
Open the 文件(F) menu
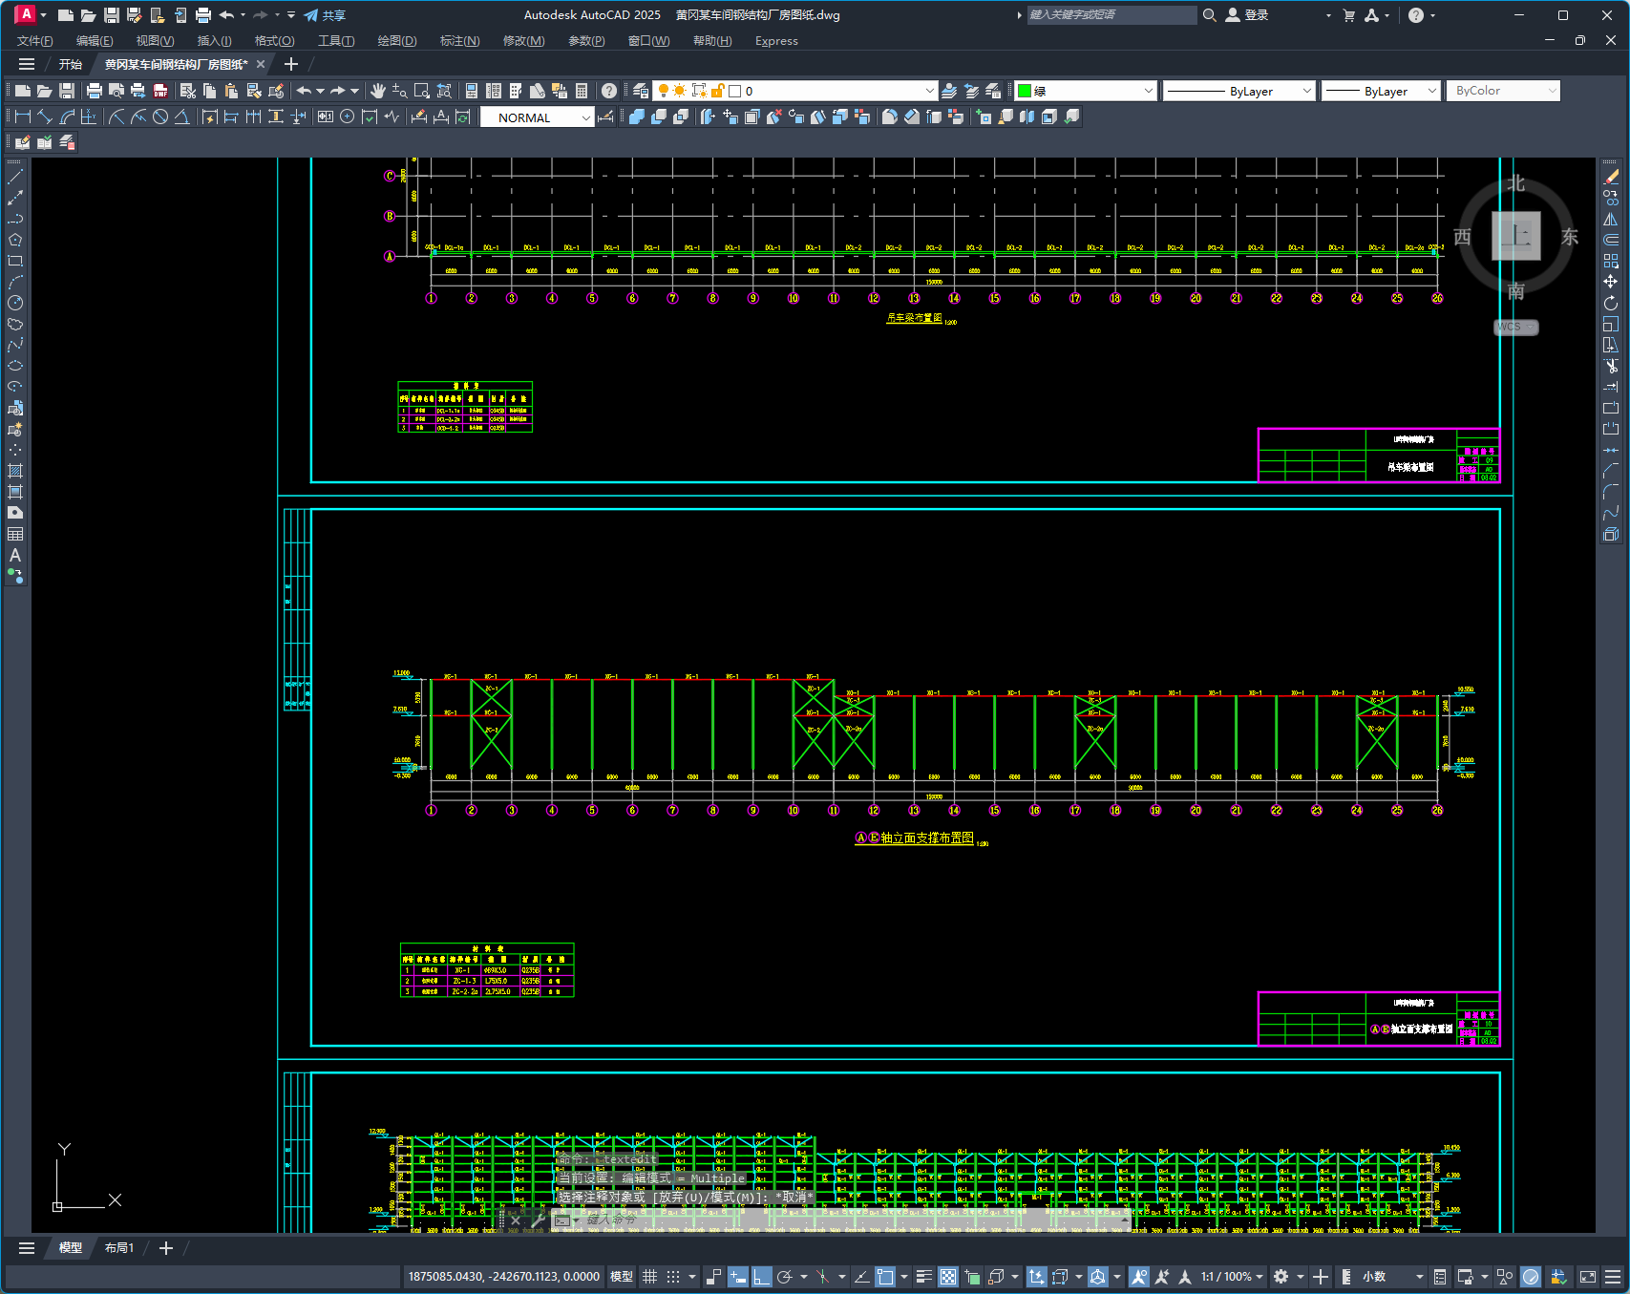tap(35, 41)
